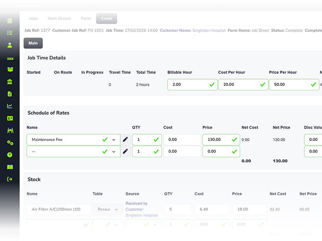
Task: Open the bank building icon in sidebar
Action: (x=10, y=82)
